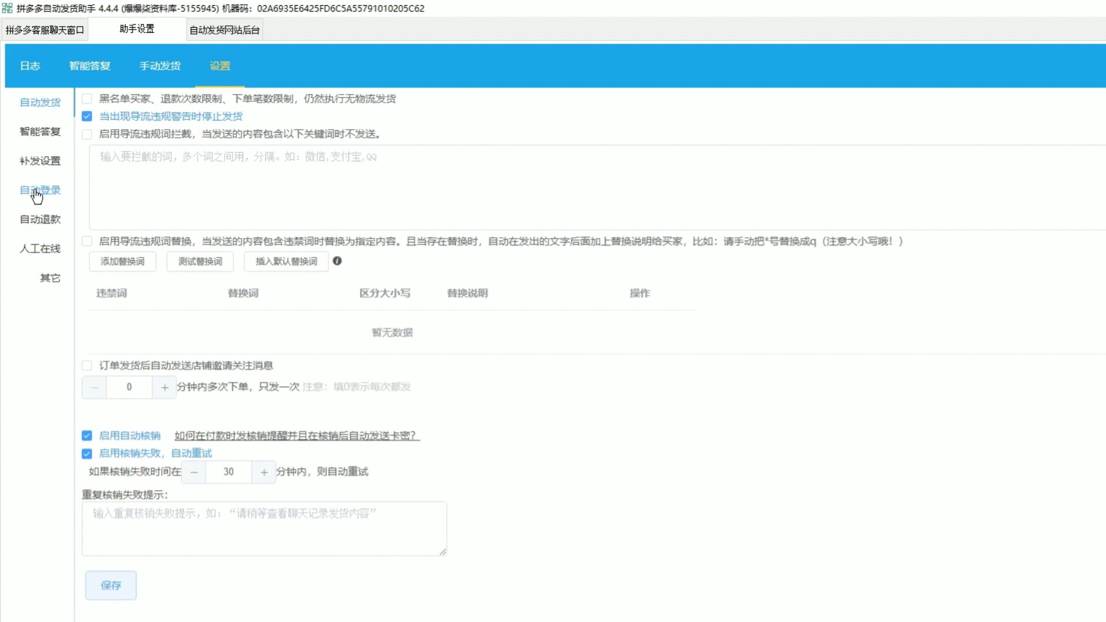Open 人工在线 in the sidebar
The height and width of the screenshot is (622, 1106).
pyautogui.click(x=40, y=249)
